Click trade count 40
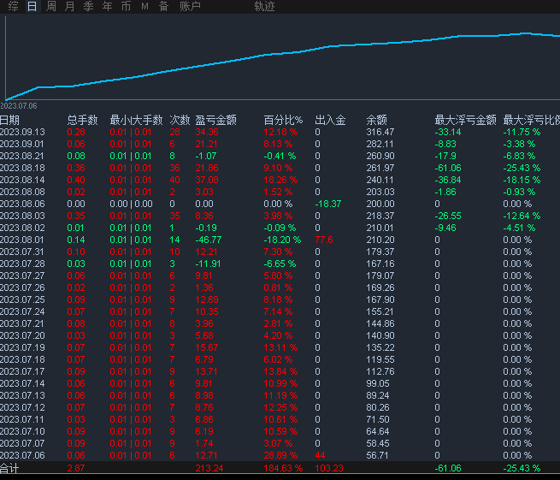 point(174,181)
